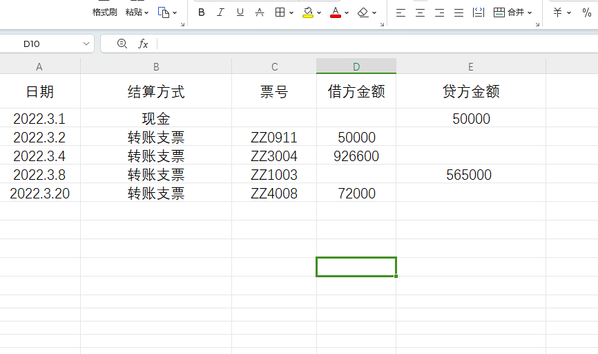Select the 贷方金额 header cell

(x=471, y=91)
